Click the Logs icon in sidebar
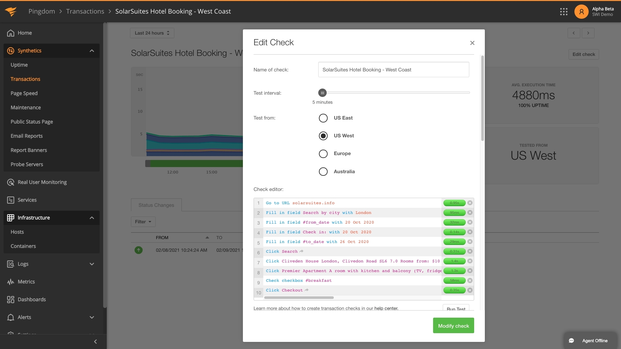 (11, 264)
